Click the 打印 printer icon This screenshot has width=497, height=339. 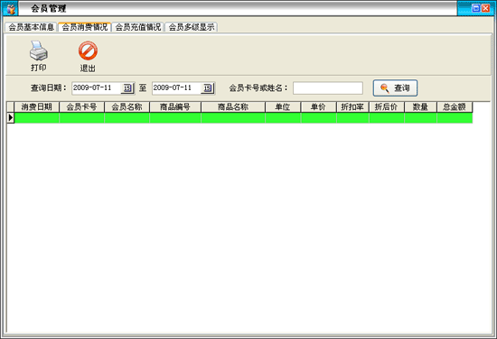pyautogui.click(x=39, y=50)
